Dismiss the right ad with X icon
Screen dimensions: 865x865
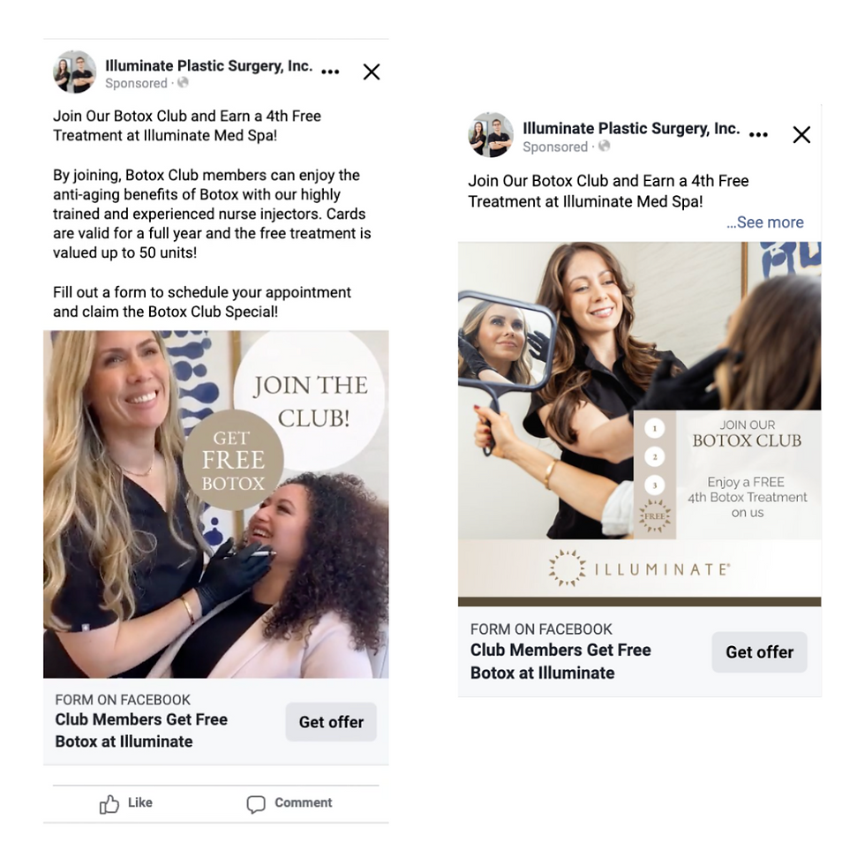pos(801,134)
